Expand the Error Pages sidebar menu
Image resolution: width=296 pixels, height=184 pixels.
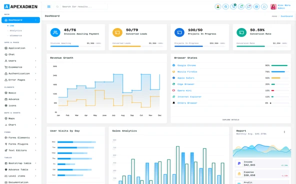pyautogui.click(x=21, y=80)
